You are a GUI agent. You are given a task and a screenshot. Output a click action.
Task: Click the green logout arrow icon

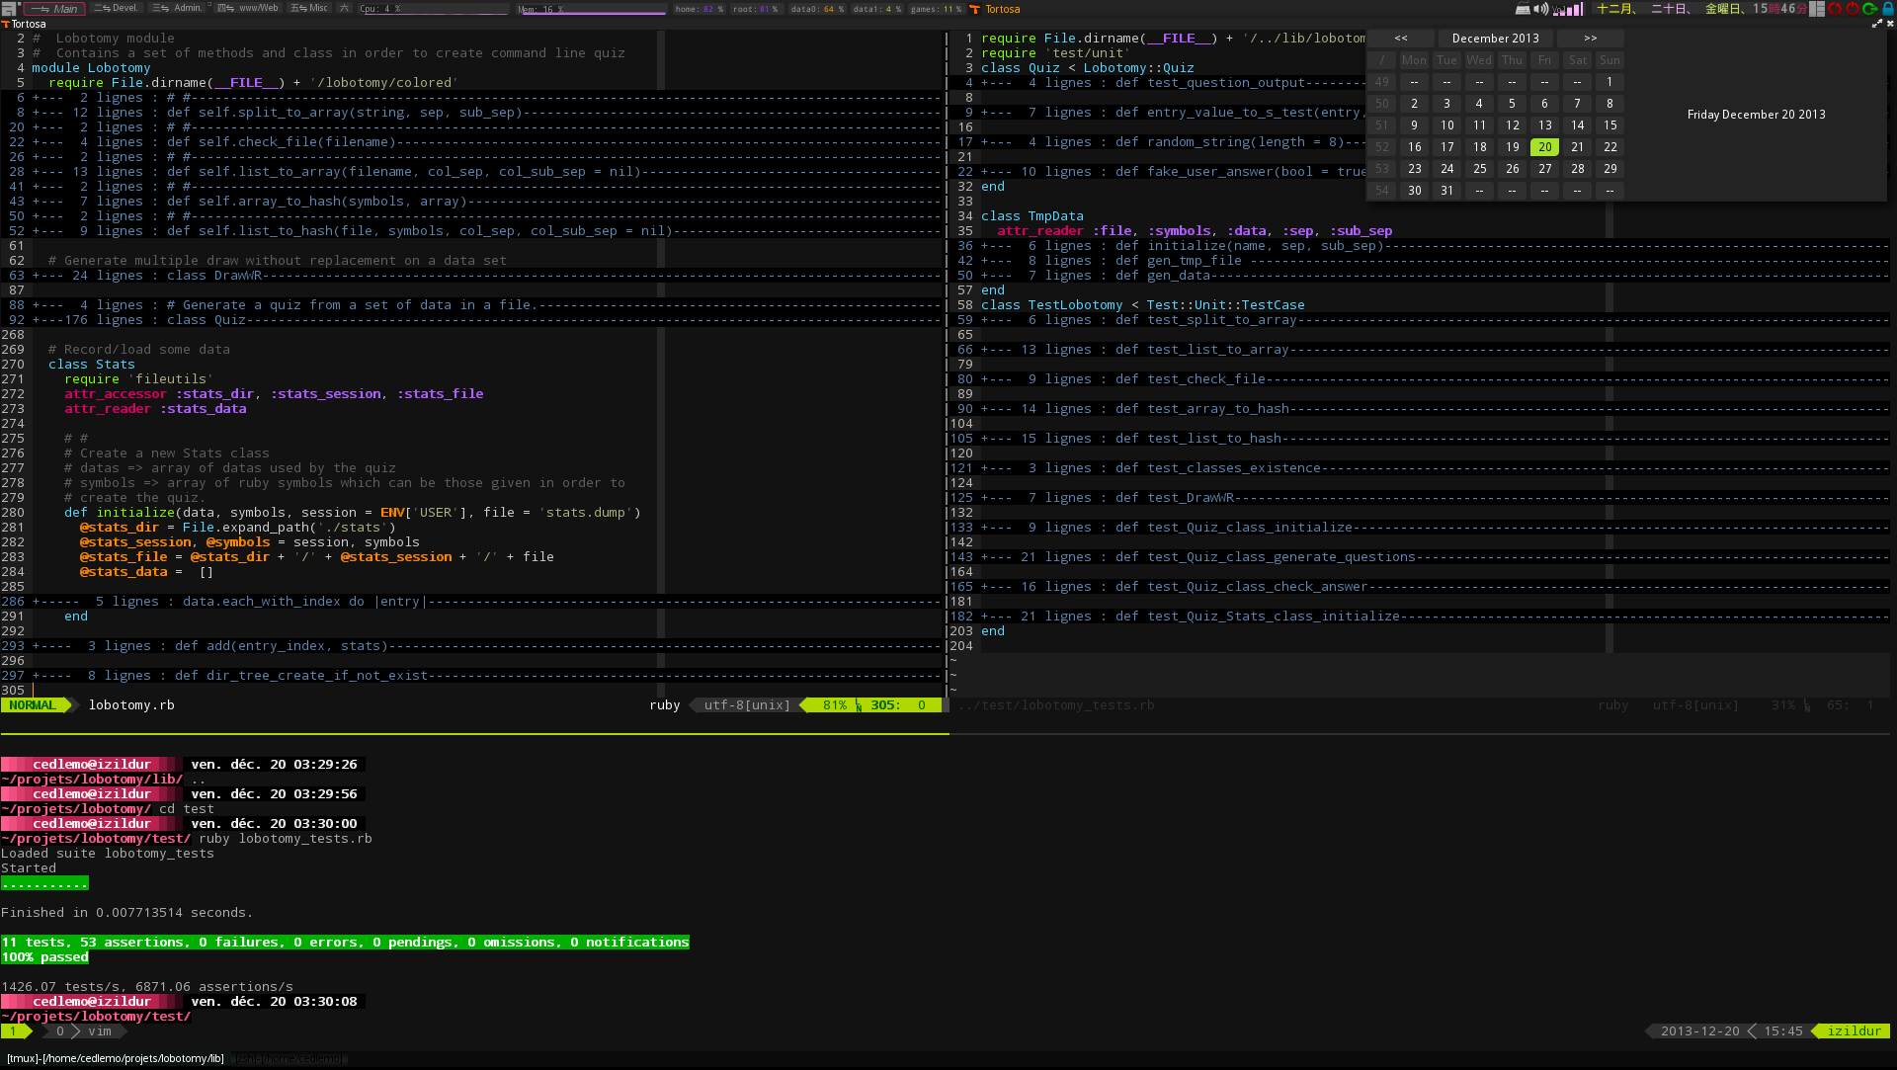(x=1869, y=9)
